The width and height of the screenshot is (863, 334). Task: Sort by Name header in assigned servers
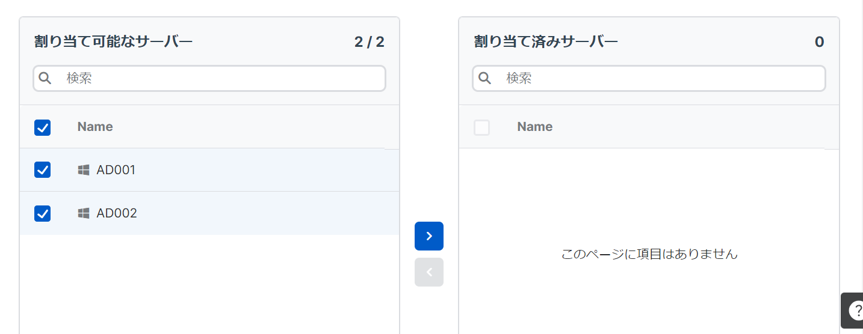click(534, 127)
